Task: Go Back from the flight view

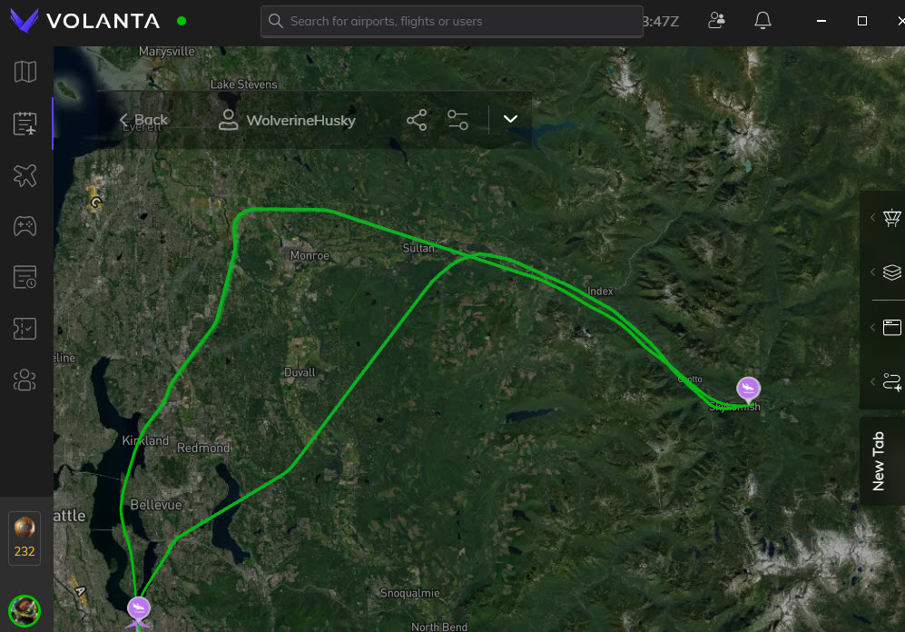Action: [144, 120]
